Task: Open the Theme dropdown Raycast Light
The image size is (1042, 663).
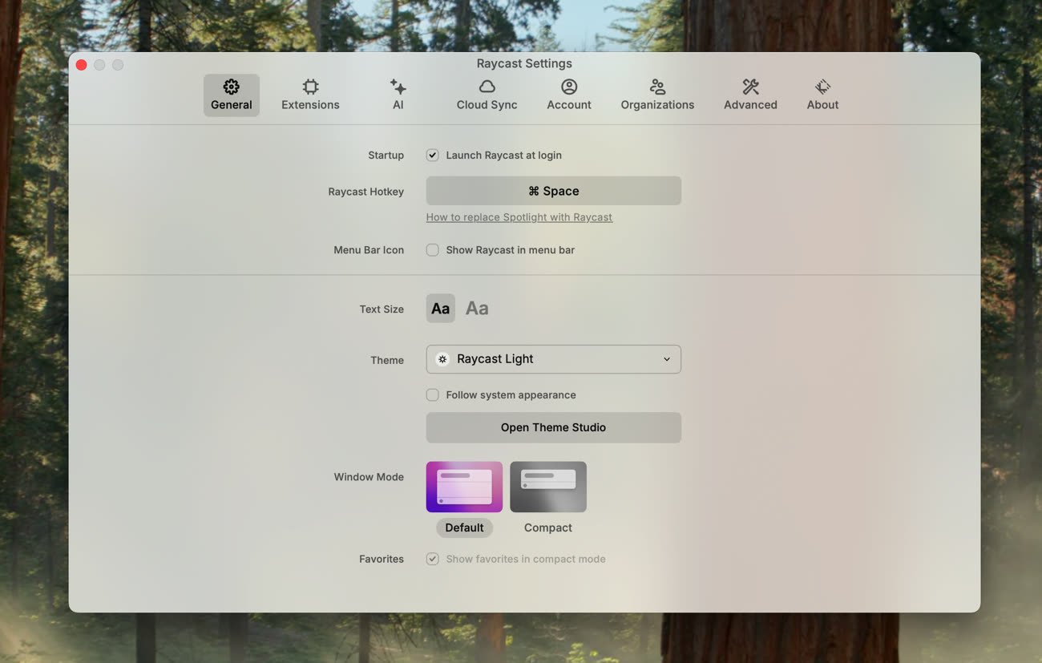Action: pos(554,359)
